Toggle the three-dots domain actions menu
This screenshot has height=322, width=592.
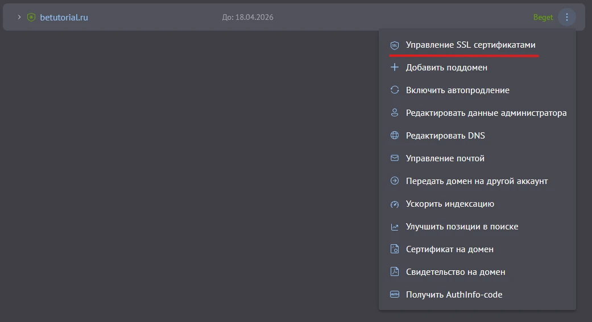pos(566,18)
